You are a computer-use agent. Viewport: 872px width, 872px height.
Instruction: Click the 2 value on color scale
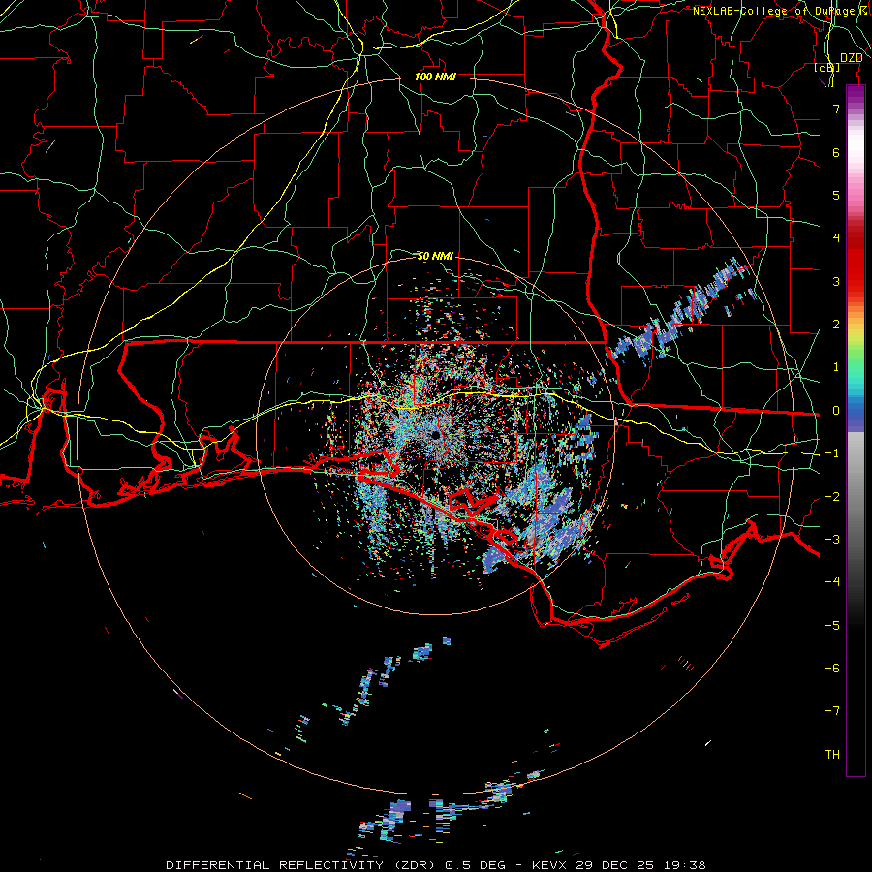click(x=836, y=325)
